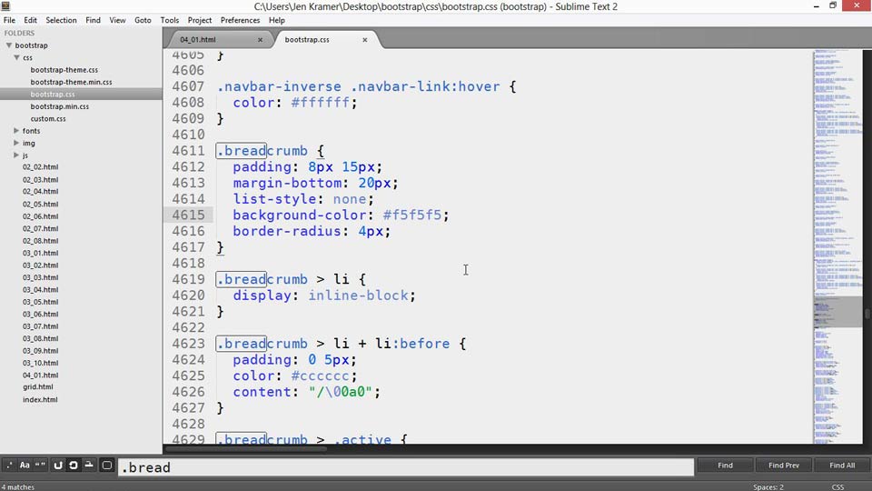Click the Find All button
Image resolution: width=872 pixels, height=491 pixels.
(x=842, y=466)
